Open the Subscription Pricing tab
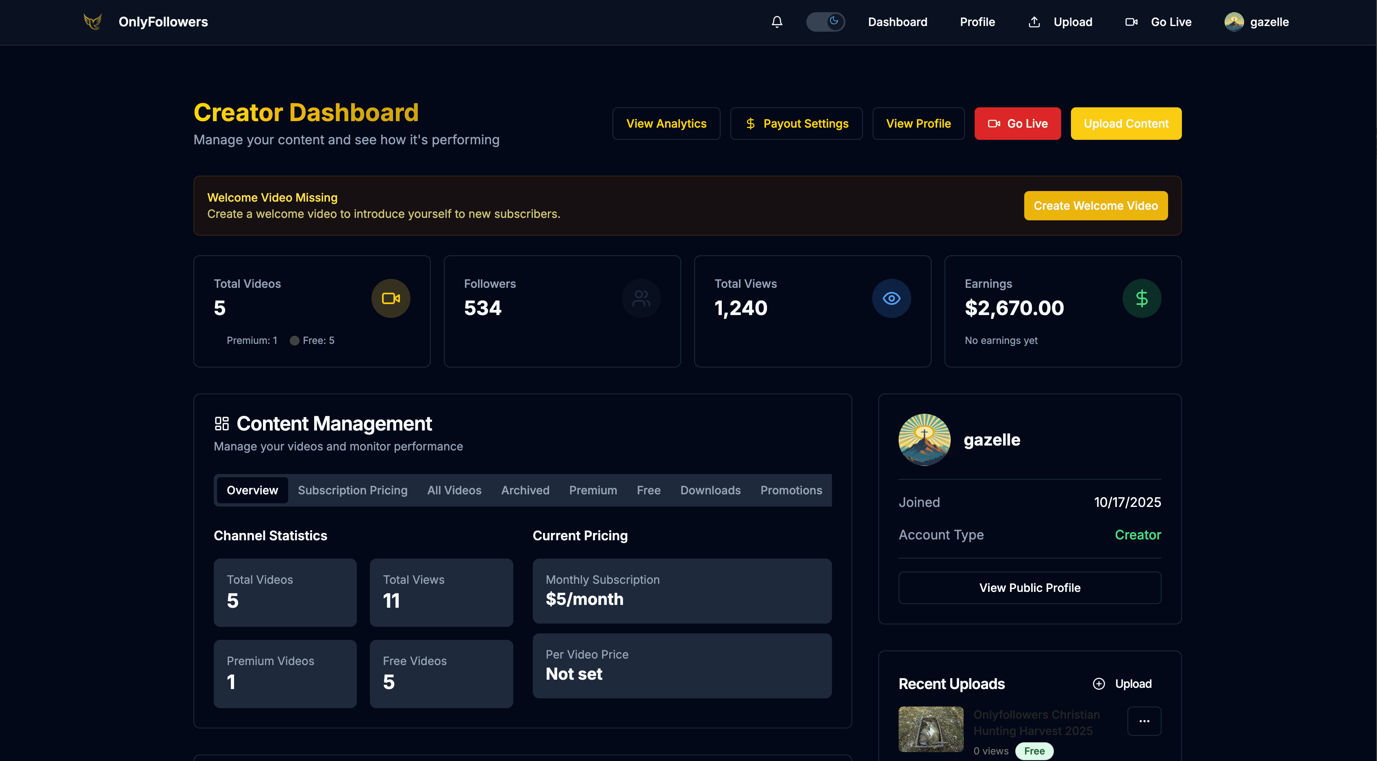 click(352, 490)
